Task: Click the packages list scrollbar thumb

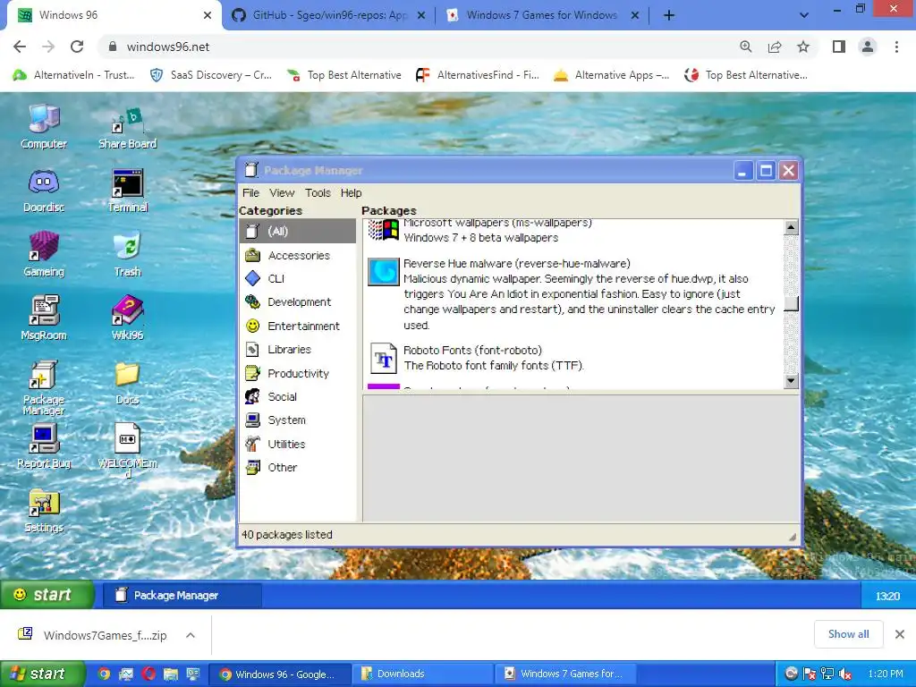Action: (791, 304)
